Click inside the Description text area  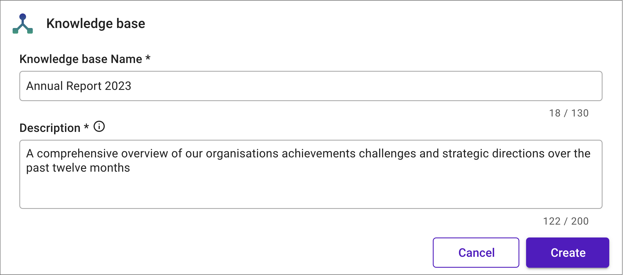311,174
